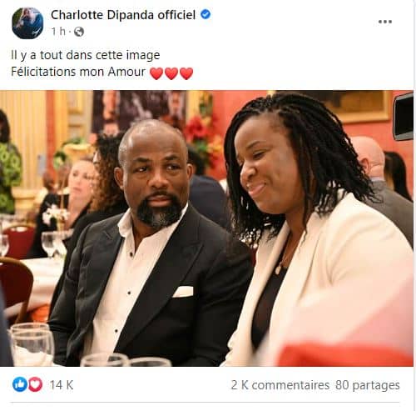Click the first red heart emoji
This screenshot has height=411, width=416.
tap(156, 73)
